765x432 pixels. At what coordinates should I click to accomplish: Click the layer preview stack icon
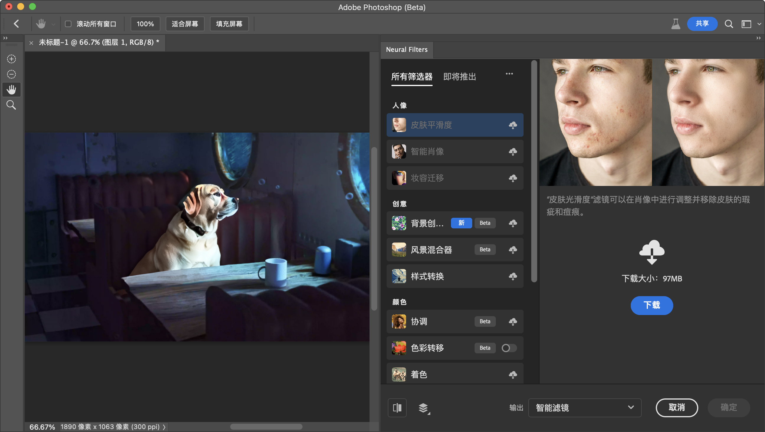click(x=424, y=408)
